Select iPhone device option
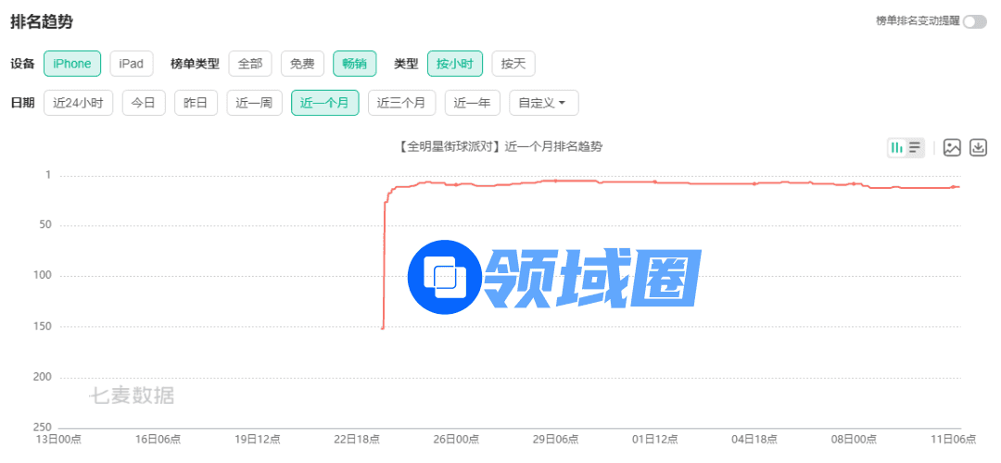Image resolution: width=1001 pixels, height=463 pixels. (x=71, y=64)
